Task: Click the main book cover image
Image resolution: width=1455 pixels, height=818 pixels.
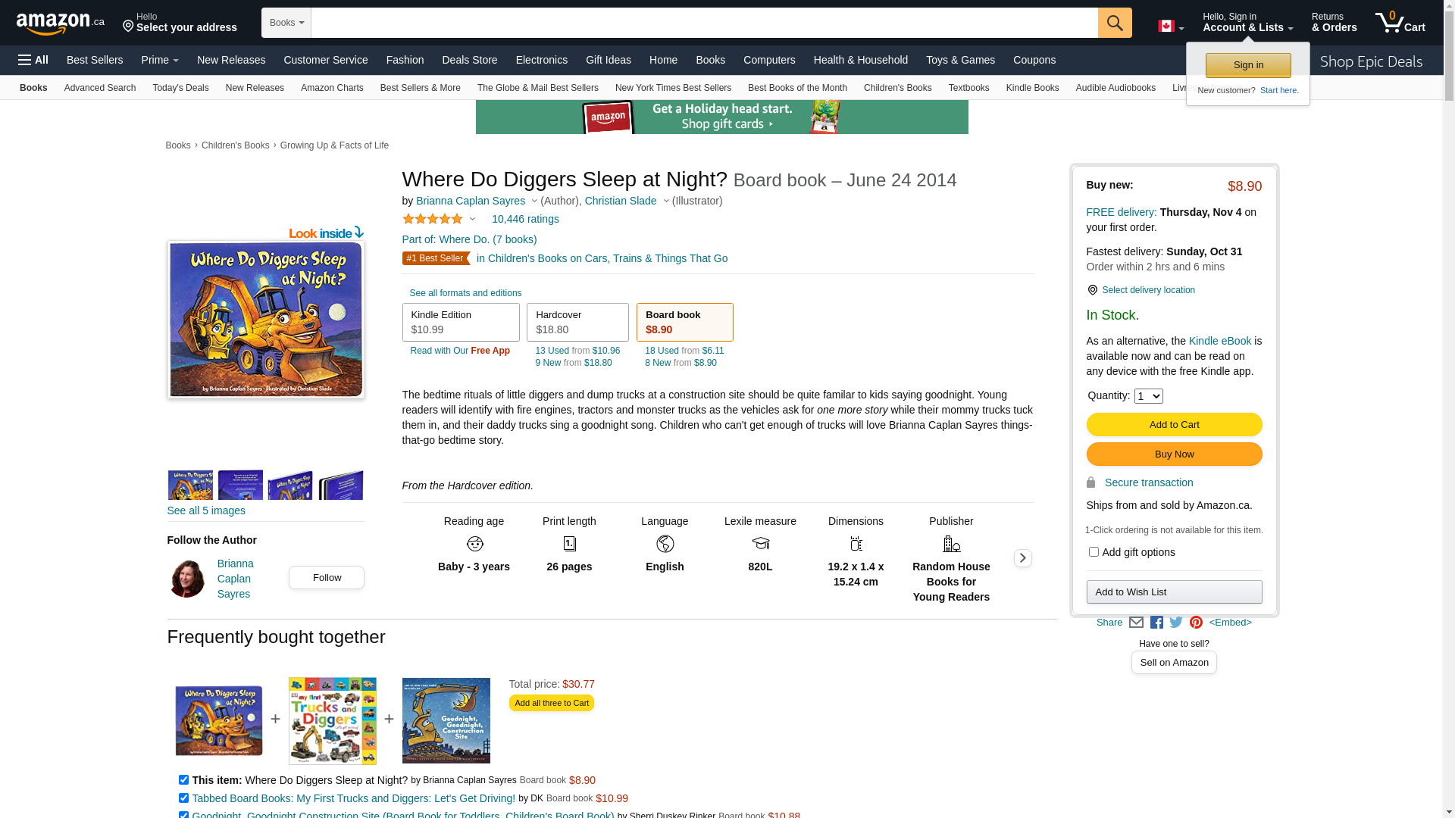Action: (265, 320)
